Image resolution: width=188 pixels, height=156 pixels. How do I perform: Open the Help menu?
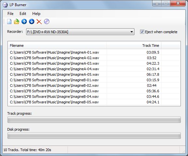[x=36, y=14]
